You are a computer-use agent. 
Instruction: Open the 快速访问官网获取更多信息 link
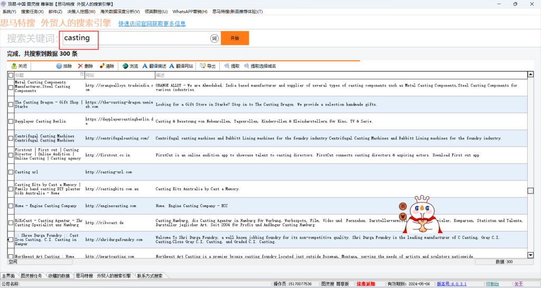[x=152, y=24]
